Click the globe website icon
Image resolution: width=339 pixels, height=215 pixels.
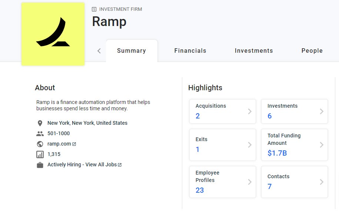(x=40, y=144)
